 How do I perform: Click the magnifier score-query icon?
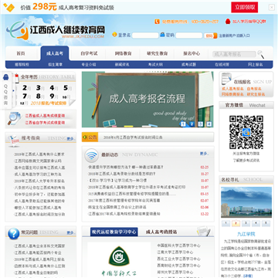coord(14,119)
